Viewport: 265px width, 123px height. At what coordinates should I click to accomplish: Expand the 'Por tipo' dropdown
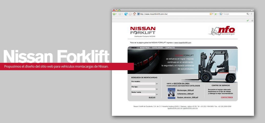pos(157,89)
